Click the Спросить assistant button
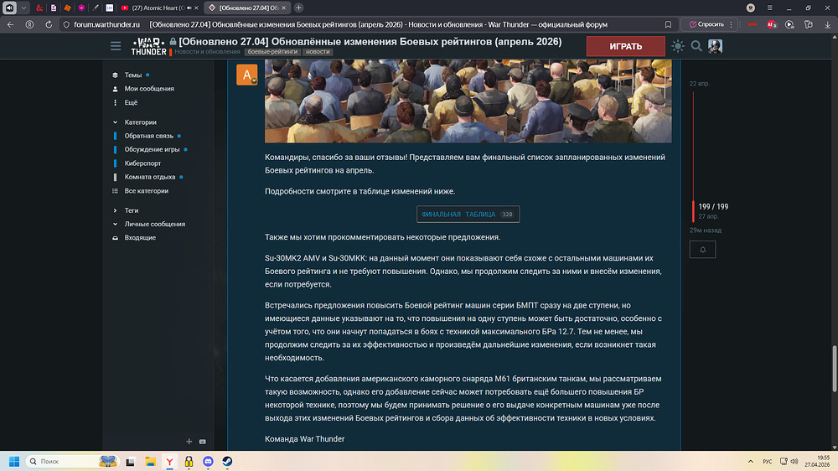 click(x=706, y=24)
